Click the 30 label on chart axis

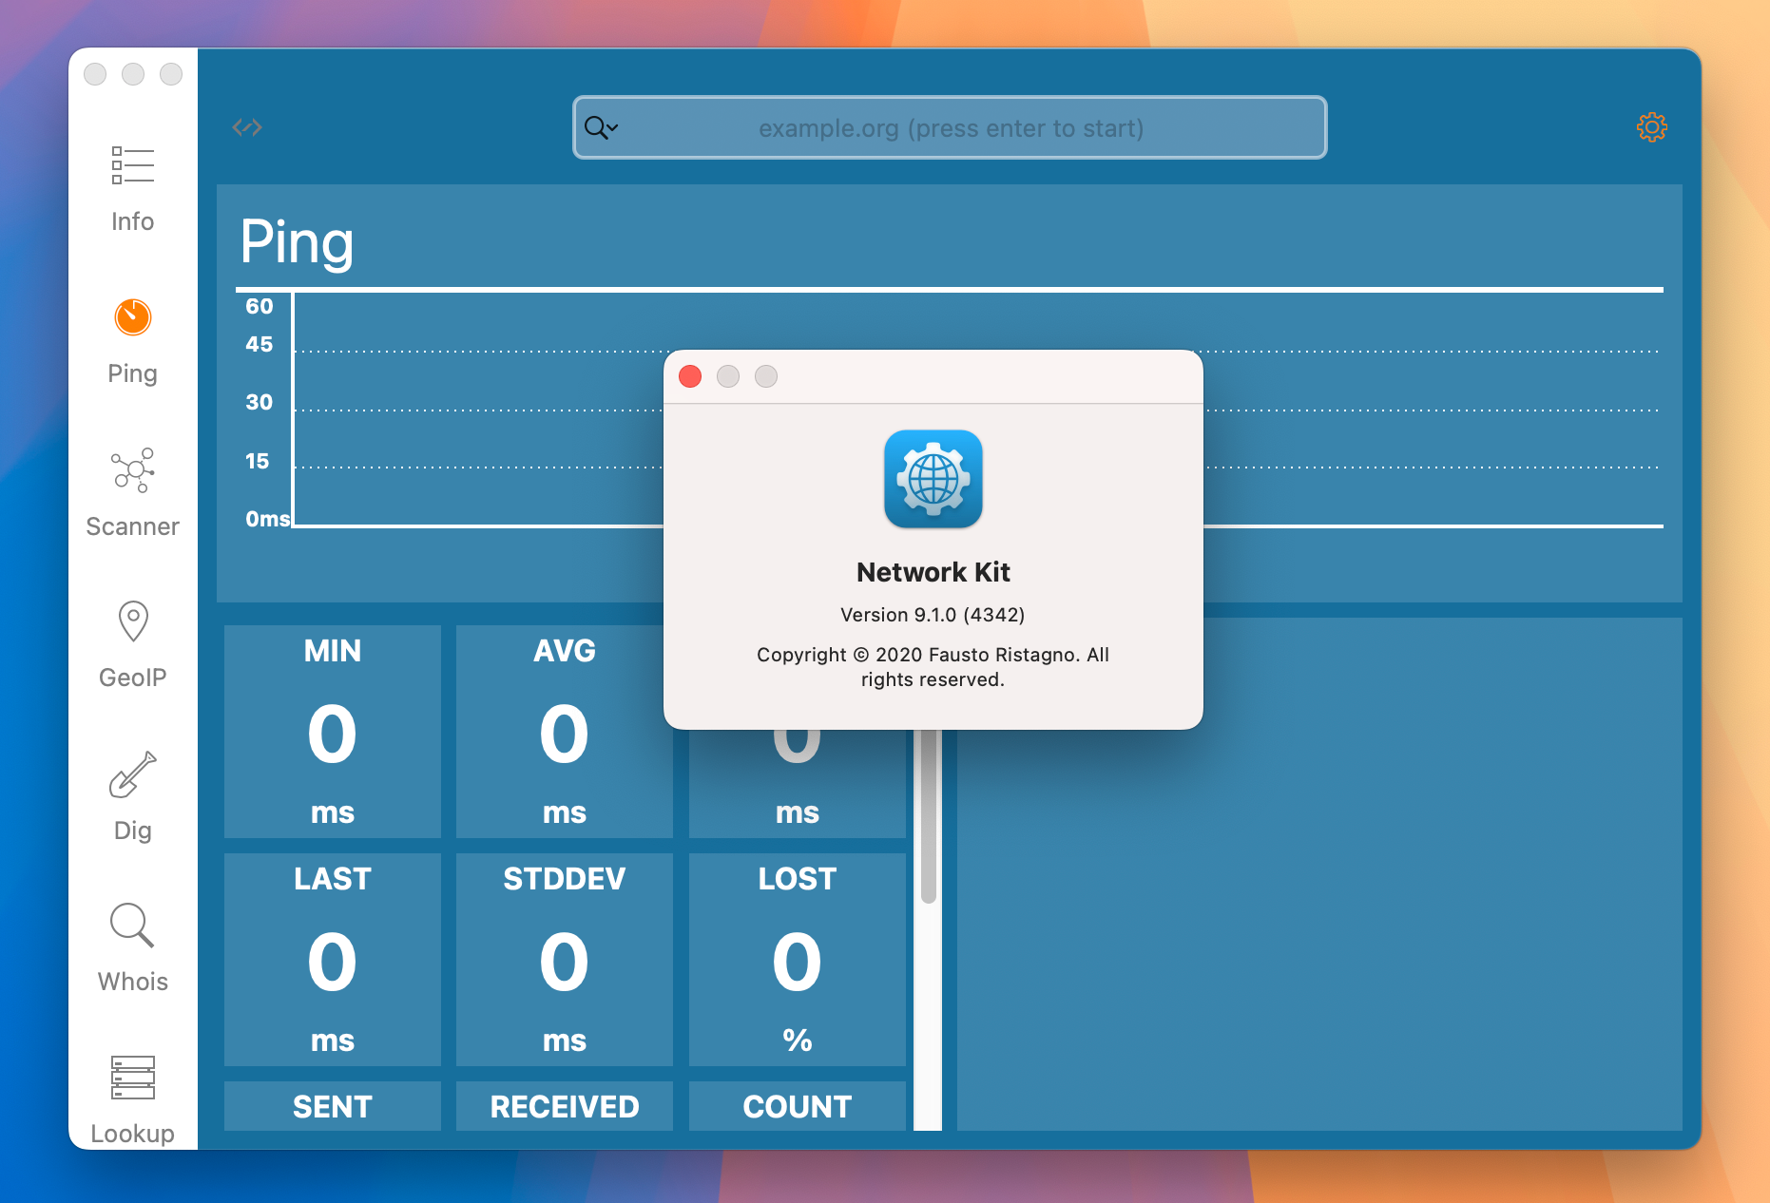[259, 402]
